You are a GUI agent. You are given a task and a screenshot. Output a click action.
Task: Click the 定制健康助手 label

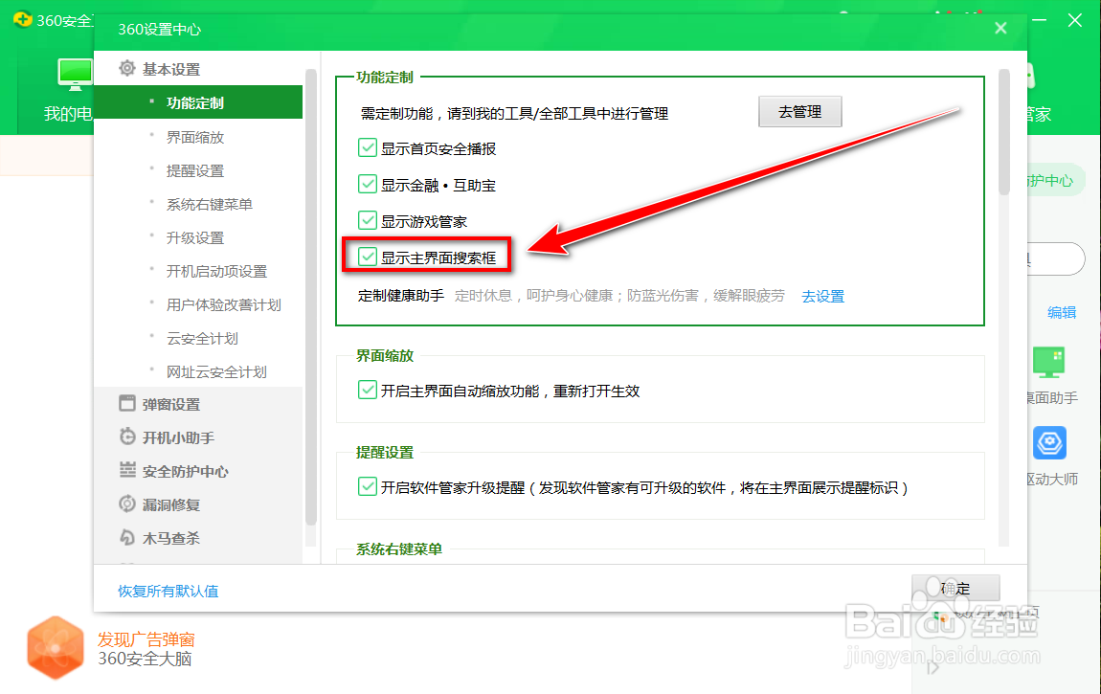(401, 296)
